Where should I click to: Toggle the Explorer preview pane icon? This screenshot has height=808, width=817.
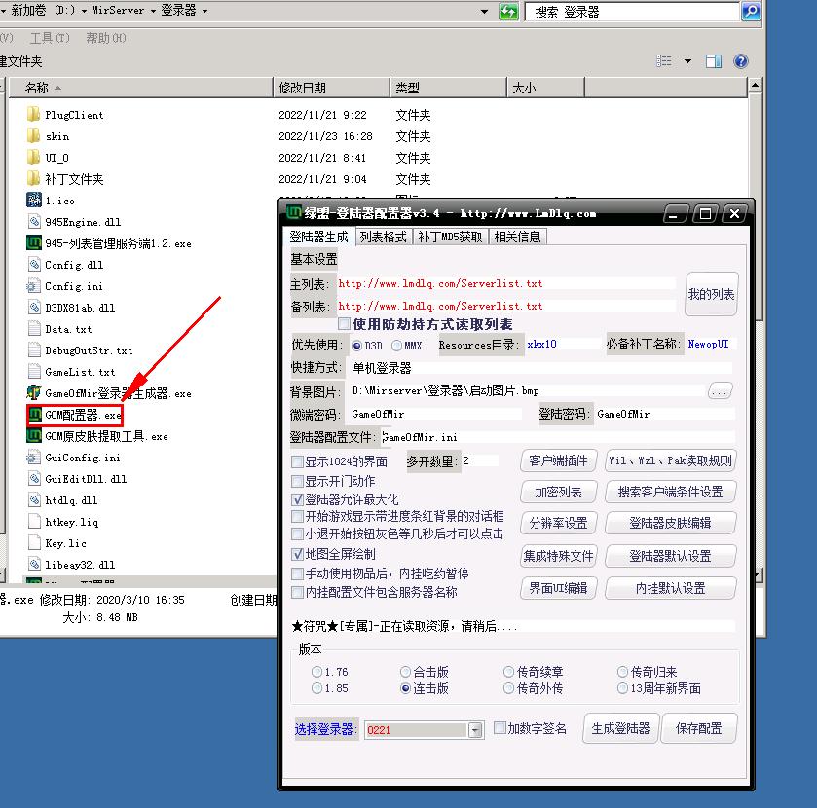714,61
